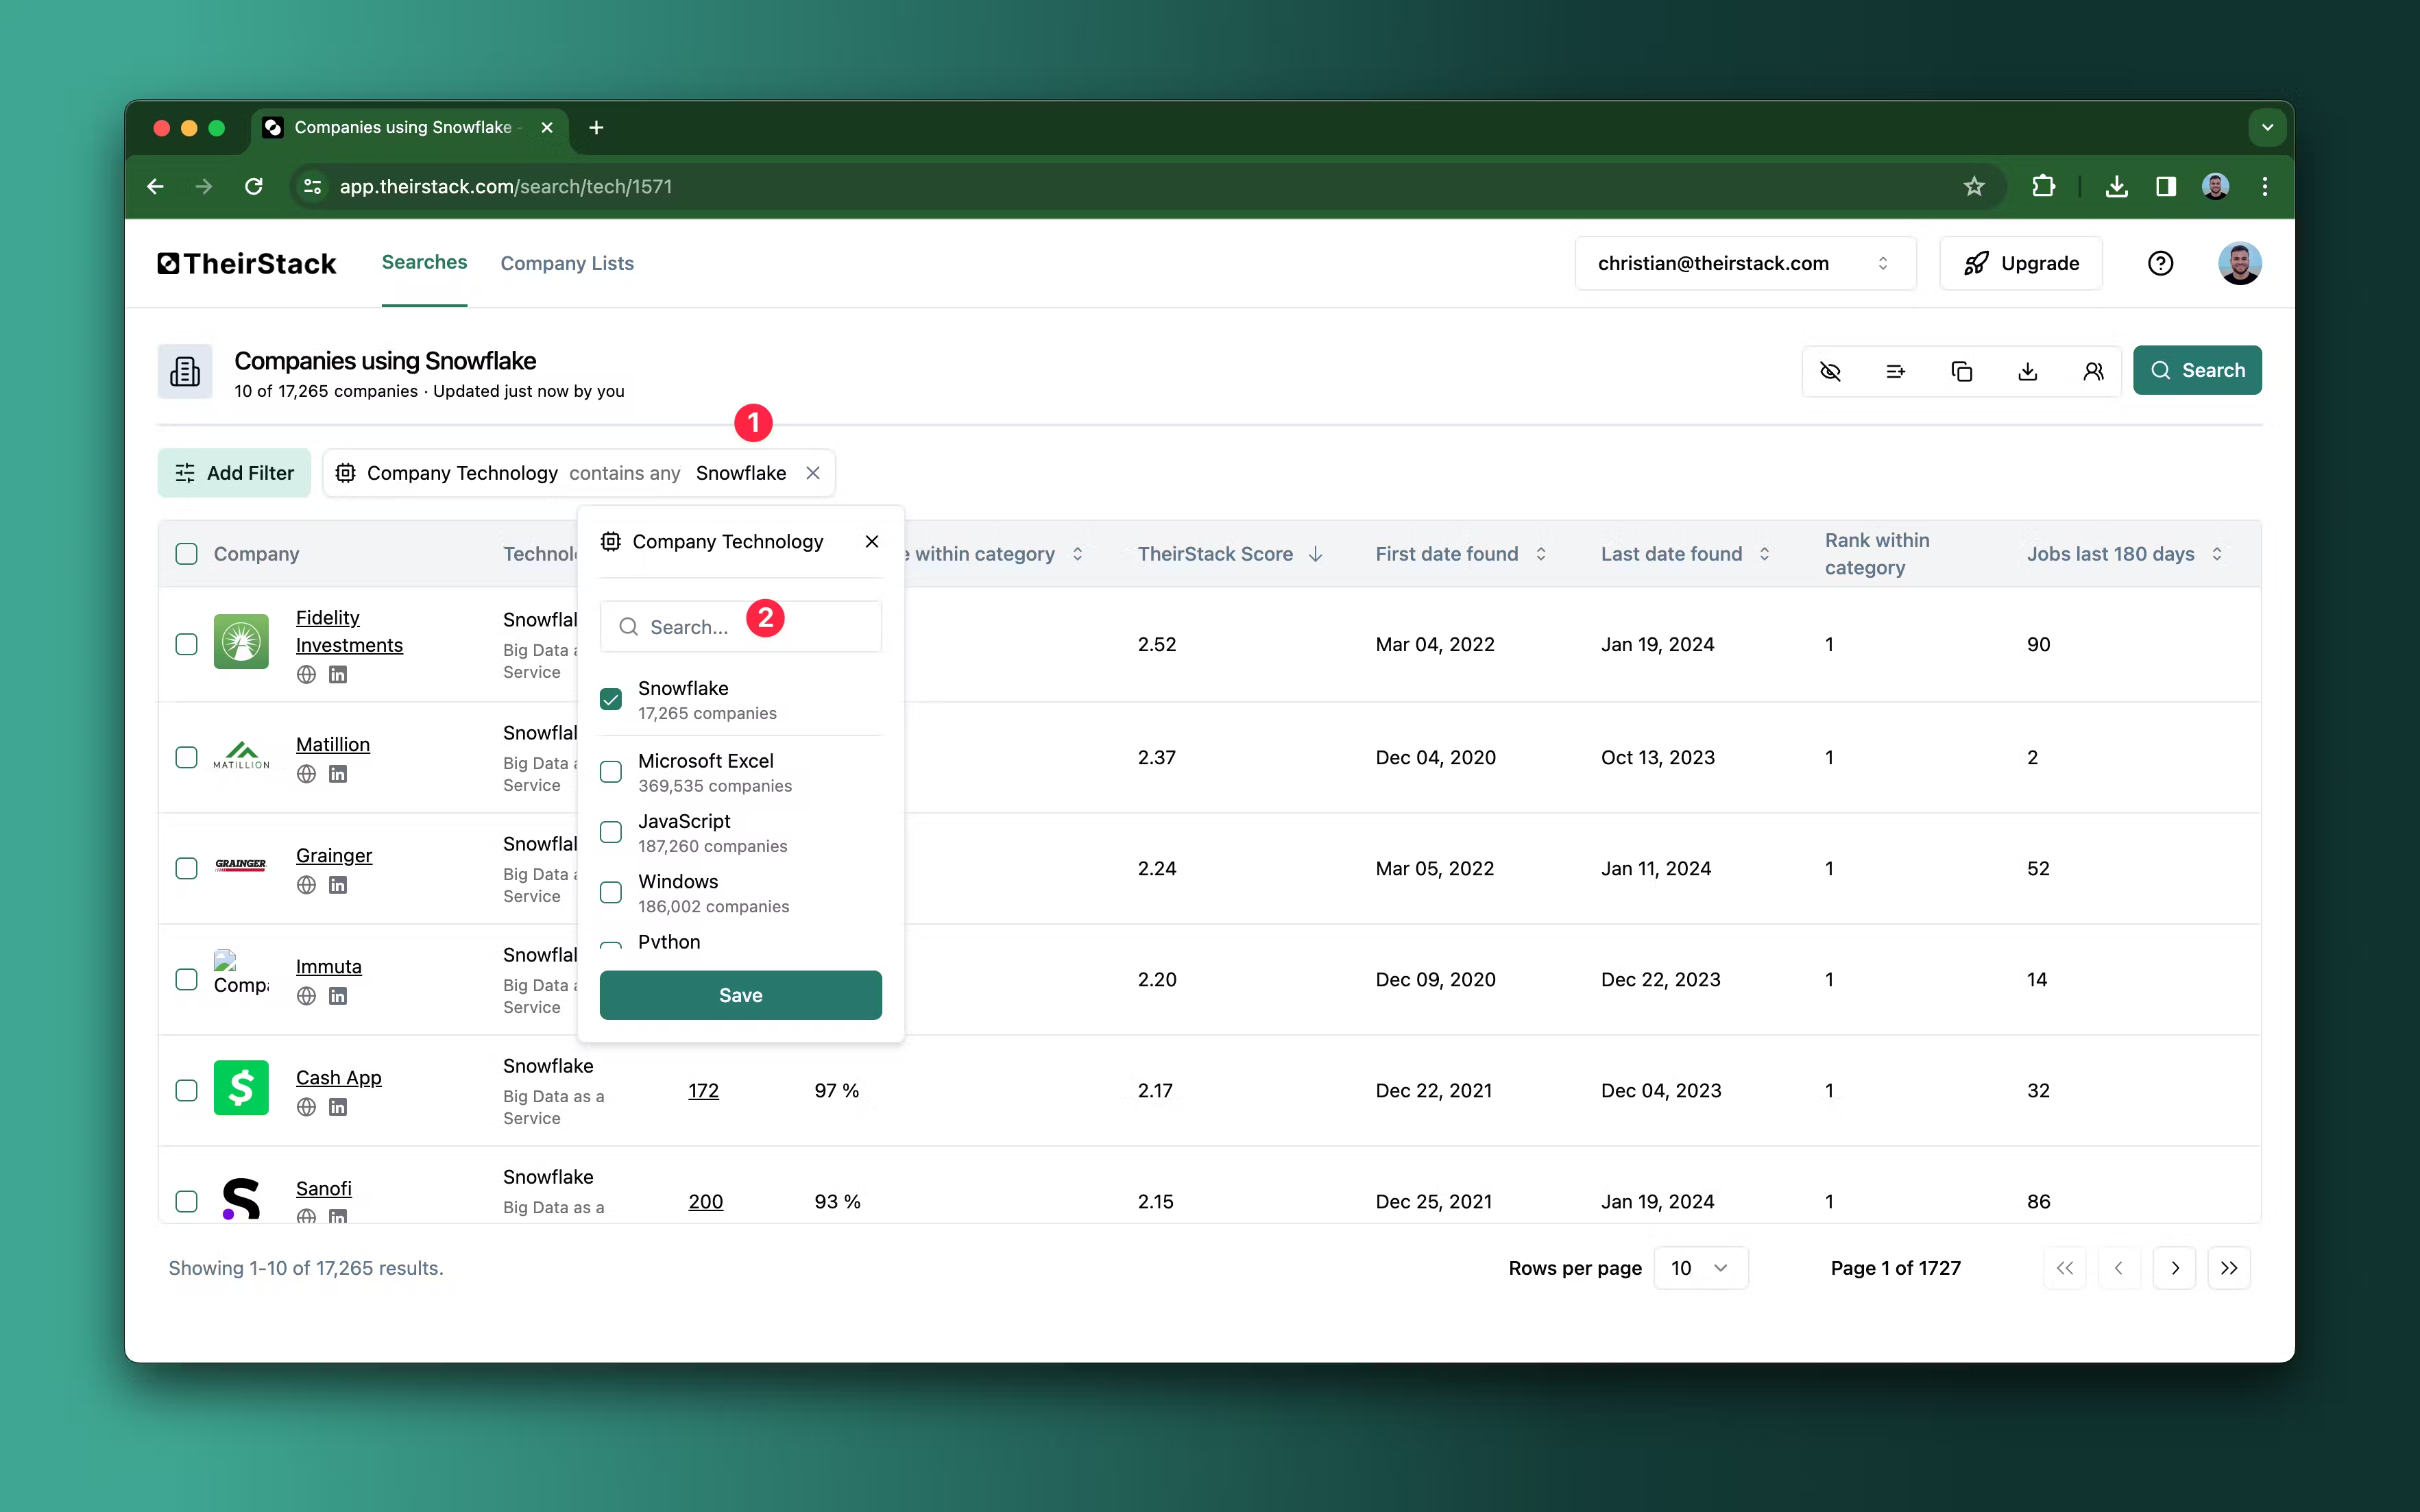Open Matillion website globe icon
Screen dimensions: 2420x1512
(x=306, y=774)
